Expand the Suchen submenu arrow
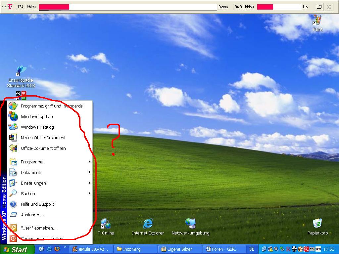Viewport: 339px width, 254px height. point(89,193)
